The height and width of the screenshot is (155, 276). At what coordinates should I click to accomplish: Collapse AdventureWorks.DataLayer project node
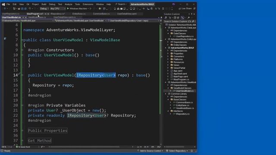click(166, 28)
